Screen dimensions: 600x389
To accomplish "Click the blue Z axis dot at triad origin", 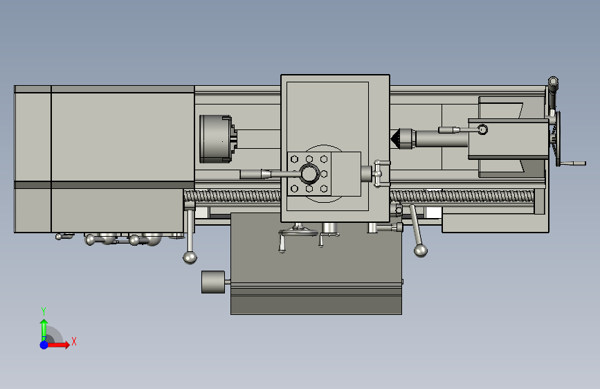I will [44, 345].
